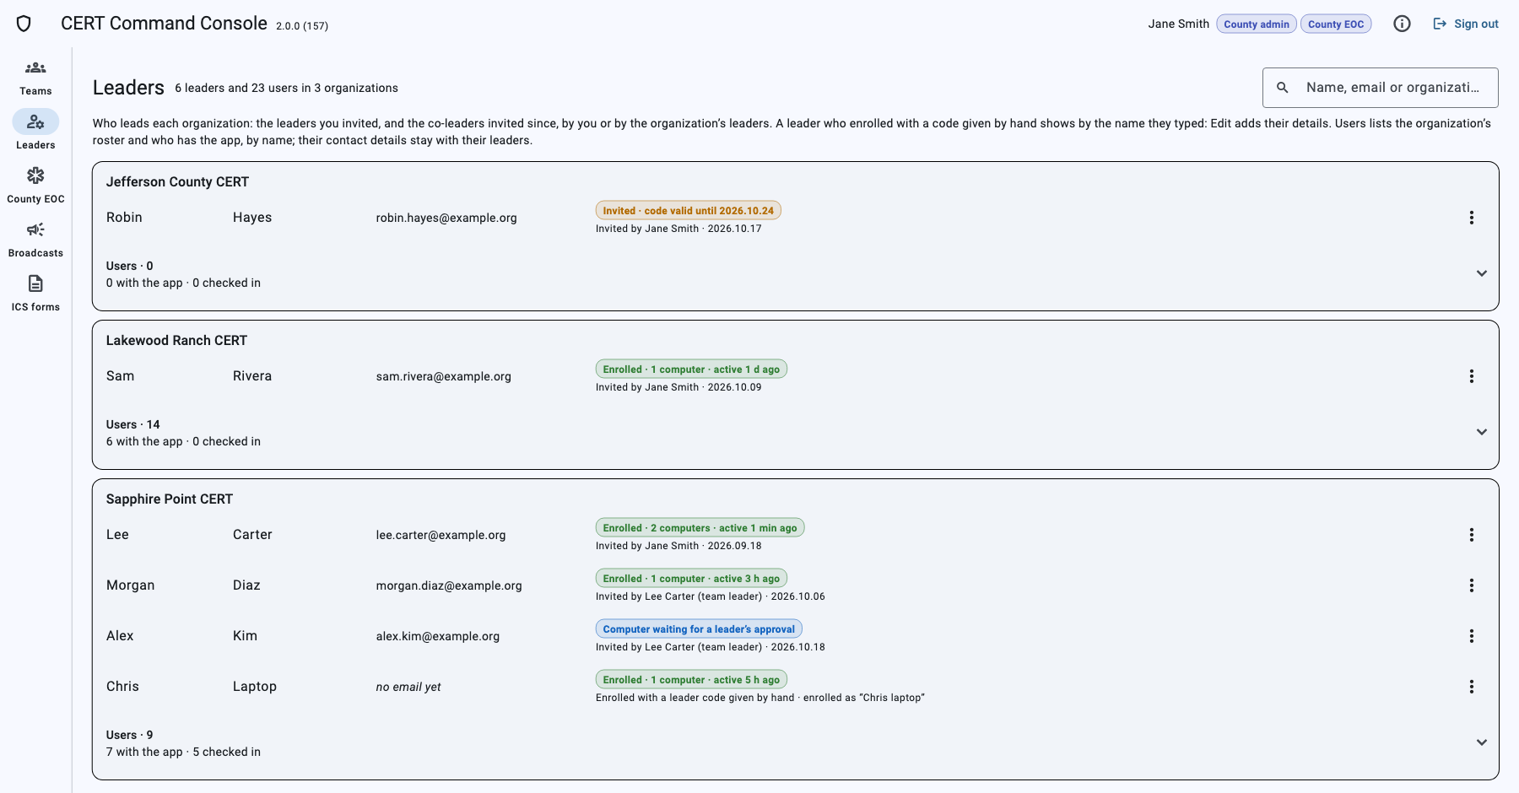
Task: Click Enrolled 1 computer active 5 h ago
Action: tap(691, 680)
